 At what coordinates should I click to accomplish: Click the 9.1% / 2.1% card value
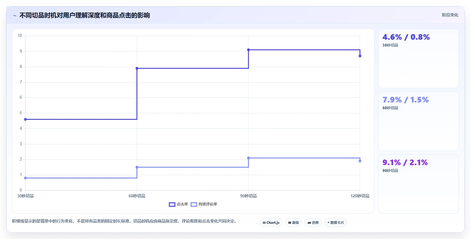(x=405, y=162)
